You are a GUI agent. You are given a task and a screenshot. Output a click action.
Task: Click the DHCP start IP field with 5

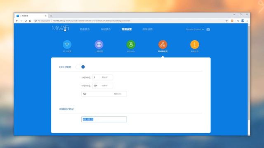103,77
